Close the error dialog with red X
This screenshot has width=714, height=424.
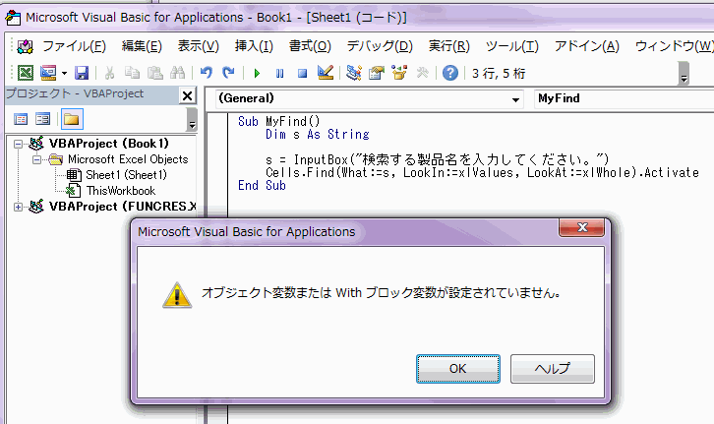(x=581, y=227)
